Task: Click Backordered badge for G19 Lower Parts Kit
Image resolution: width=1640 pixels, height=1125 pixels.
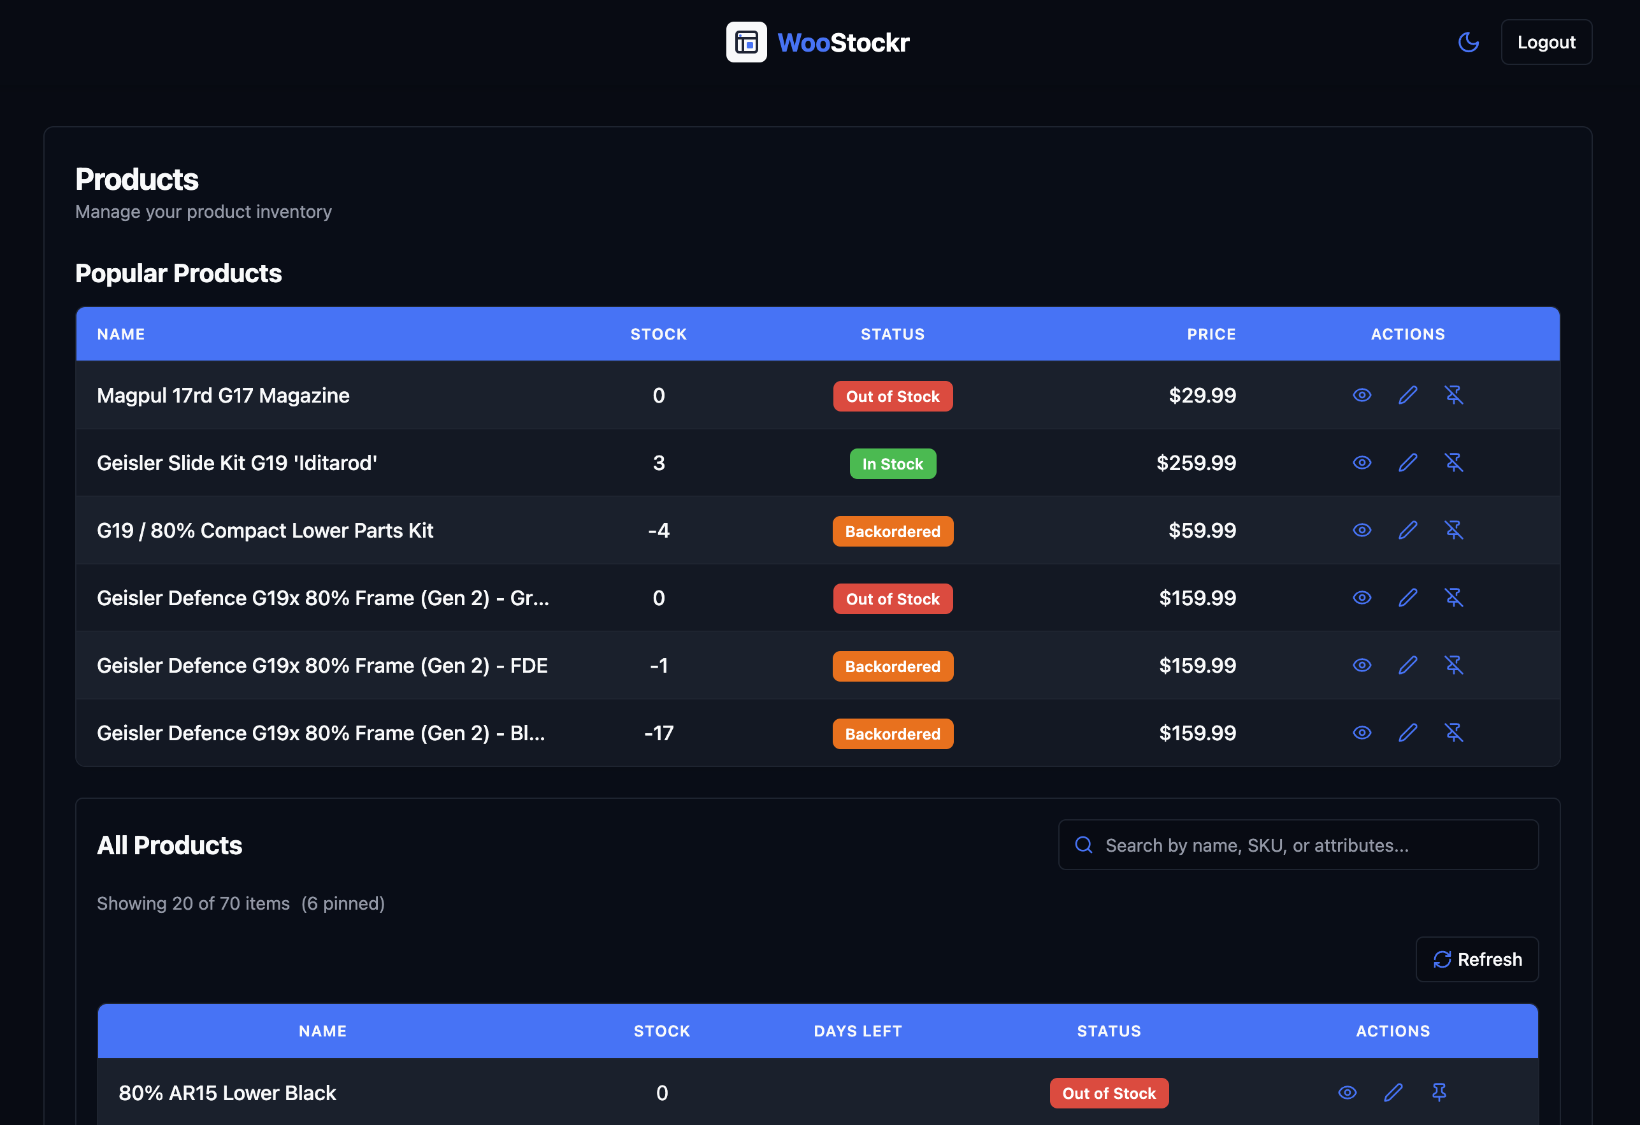Action: [893, 531]
